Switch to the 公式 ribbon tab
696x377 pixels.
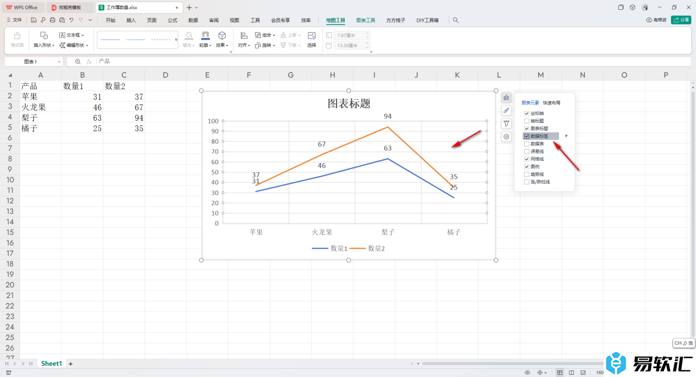pyautogui.click(x=172, y=20)
